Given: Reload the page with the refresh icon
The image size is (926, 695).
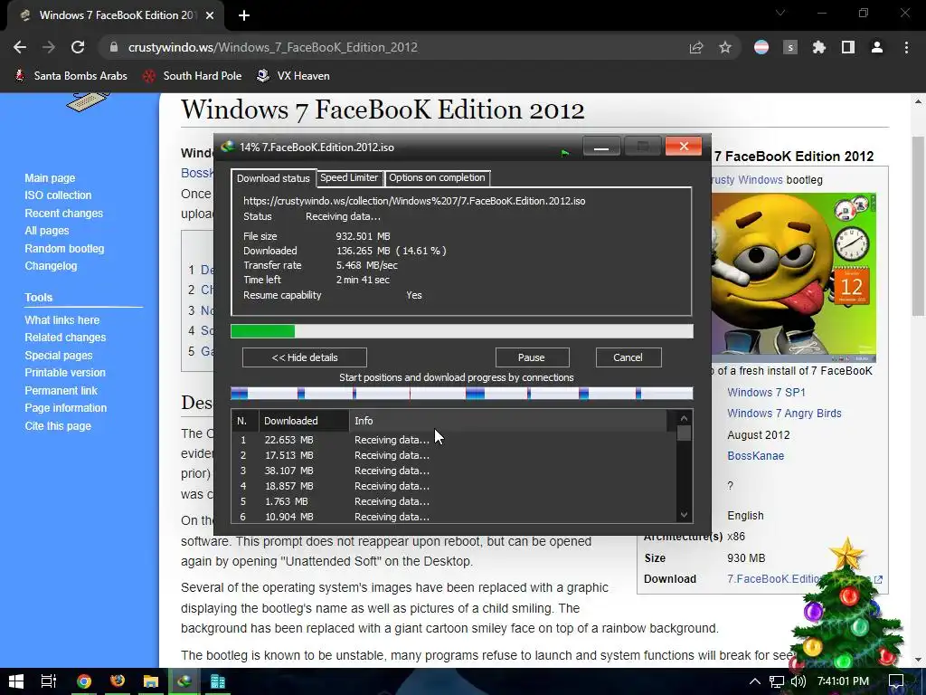Looking at the screenshot, I should 78,47.
